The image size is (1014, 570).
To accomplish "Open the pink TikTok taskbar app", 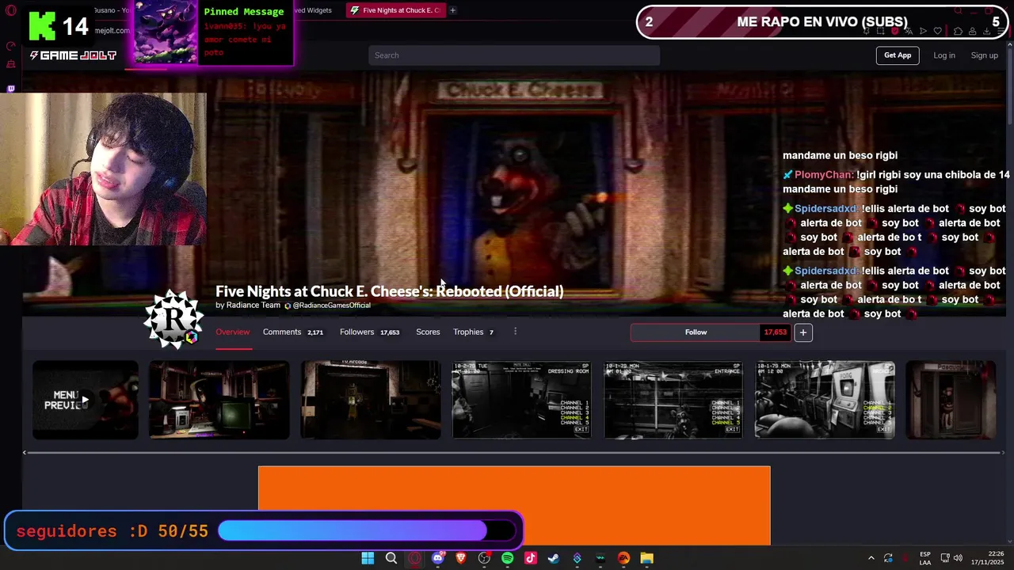I will [531, 558].
